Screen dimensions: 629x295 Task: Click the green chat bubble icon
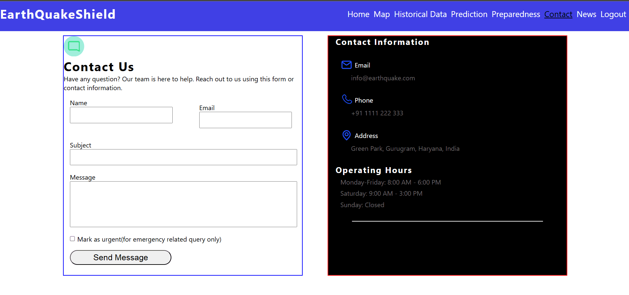click(x=74, y=46)
